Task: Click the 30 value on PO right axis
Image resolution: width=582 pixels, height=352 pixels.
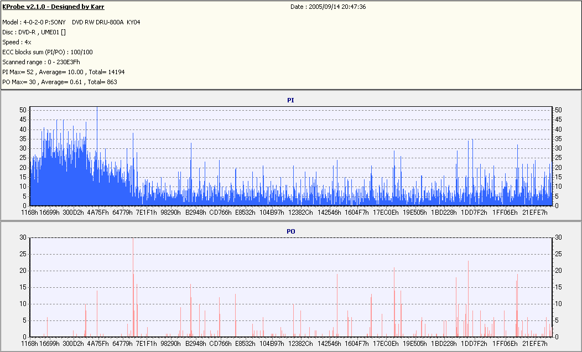Action: (x=558, y=237)
